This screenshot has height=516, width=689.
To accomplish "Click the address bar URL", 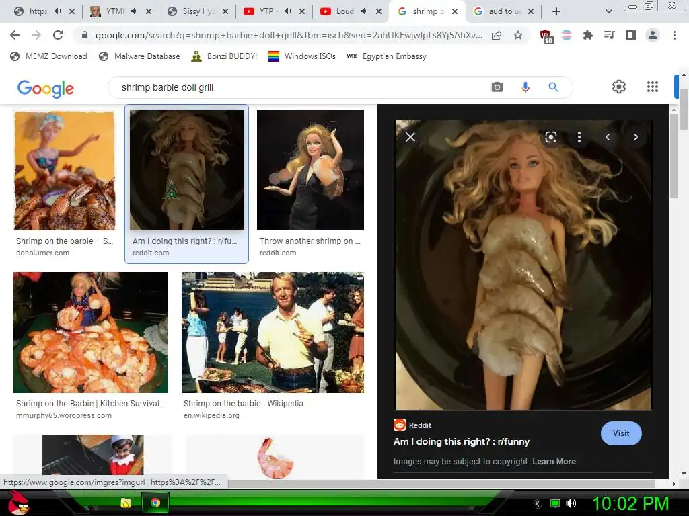I will (x=288, y=35).
